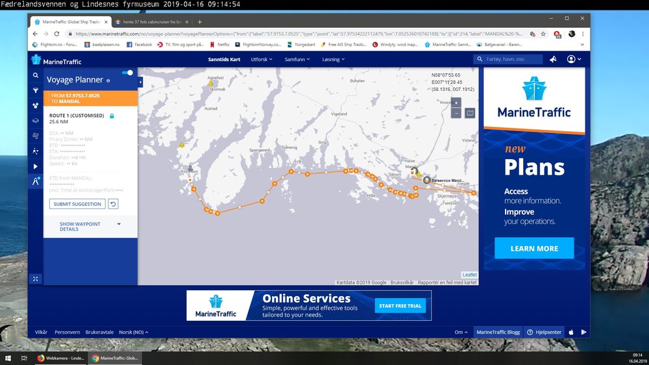Viewport: 649px width, 365px height.
Task: Click the MarineTraffic Blogg button
Action: (498, 332)
